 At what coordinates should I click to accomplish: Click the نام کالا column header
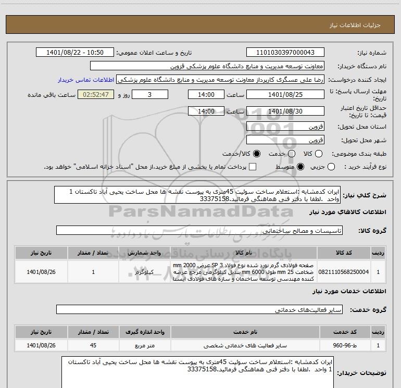pos(244,253)
